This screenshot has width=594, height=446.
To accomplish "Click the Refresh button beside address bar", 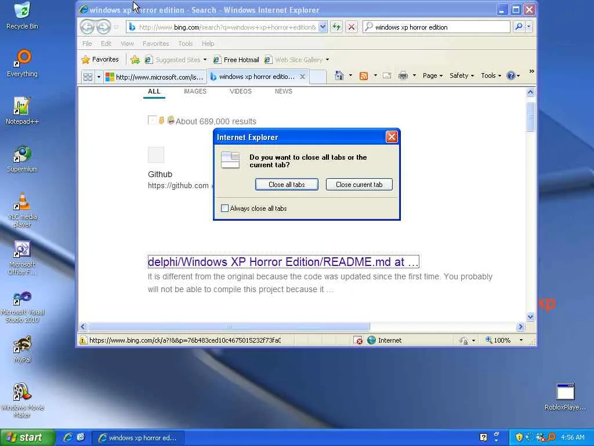I will (336, 27).
